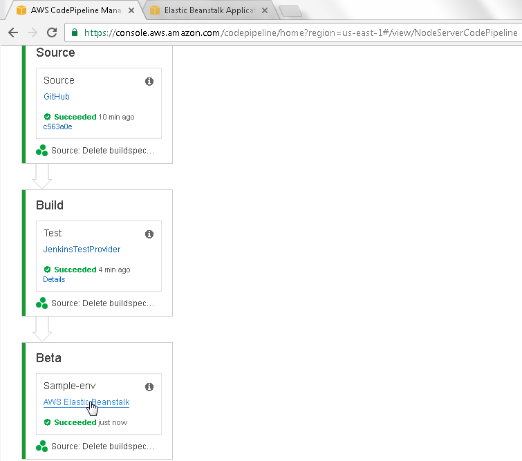The image size is (522, 461).
Task: Click the green revision icon in Build stage
Action: coord(42,303)
